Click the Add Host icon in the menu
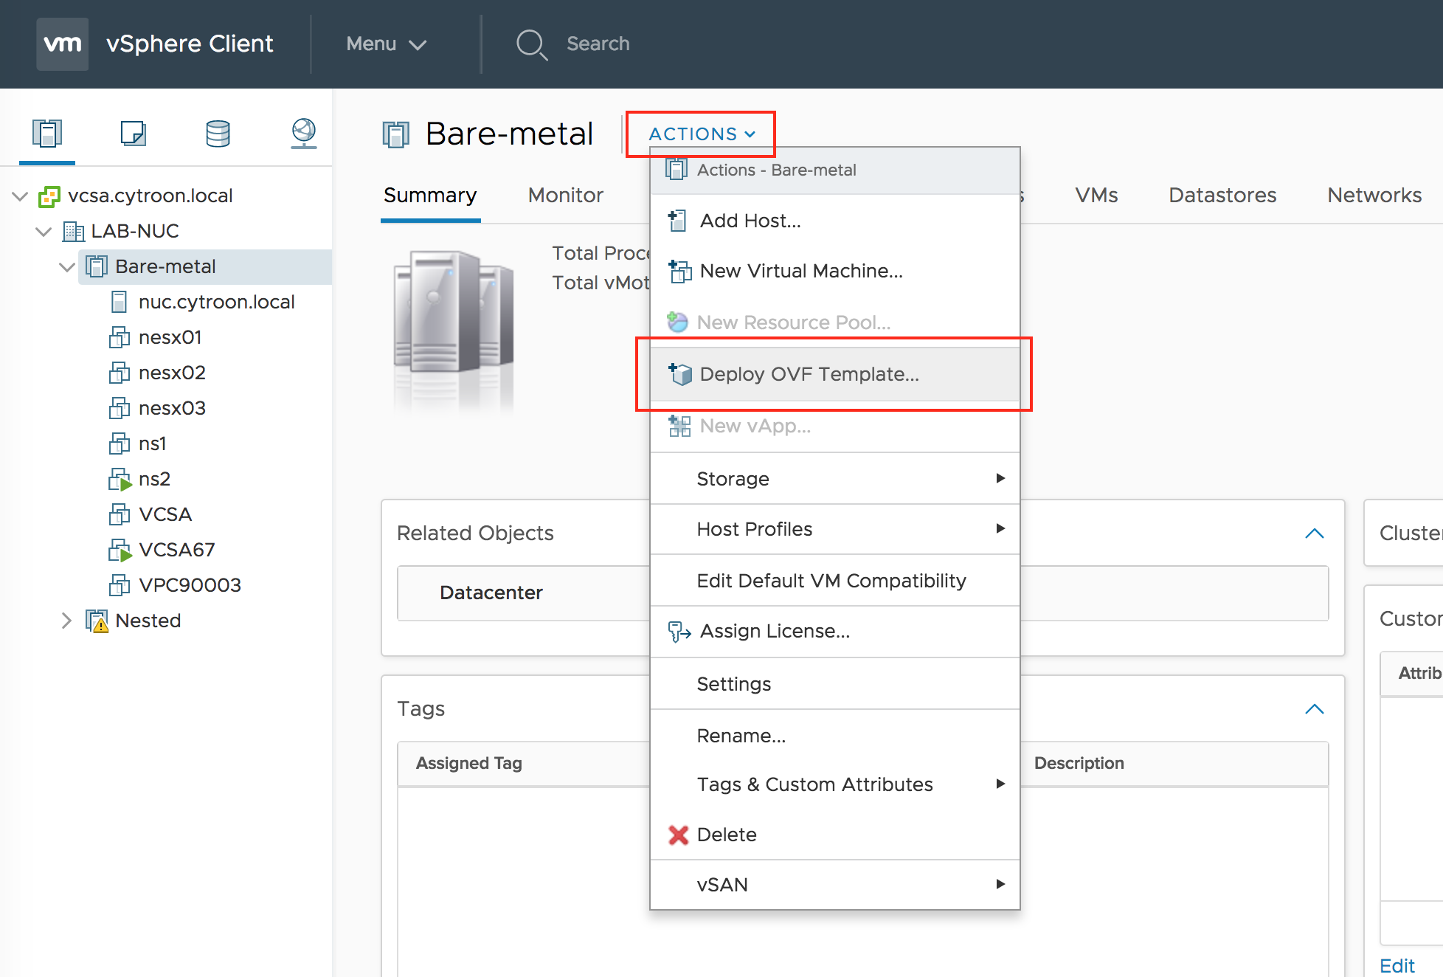1443x977 pixels. [677, 221]
